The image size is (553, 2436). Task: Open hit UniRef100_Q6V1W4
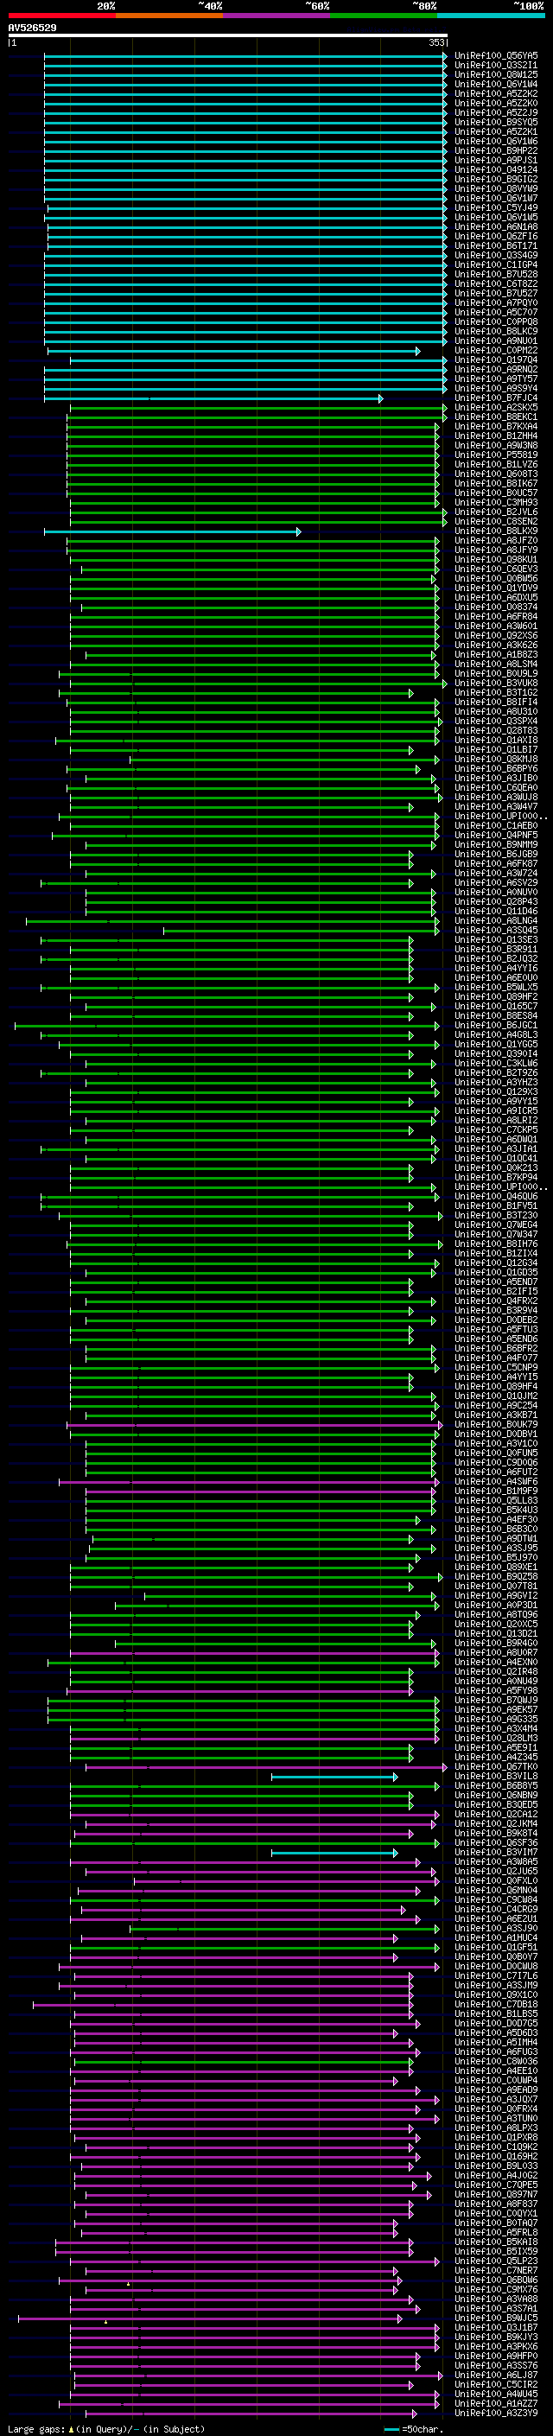pos(496,84)
